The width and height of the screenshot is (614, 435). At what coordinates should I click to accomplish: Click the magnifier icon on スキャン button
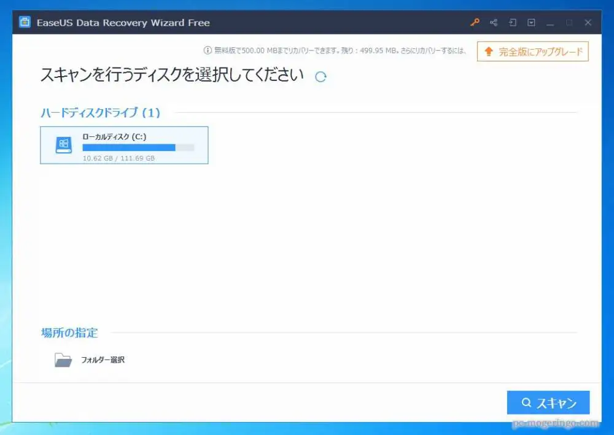coord(526,403)
